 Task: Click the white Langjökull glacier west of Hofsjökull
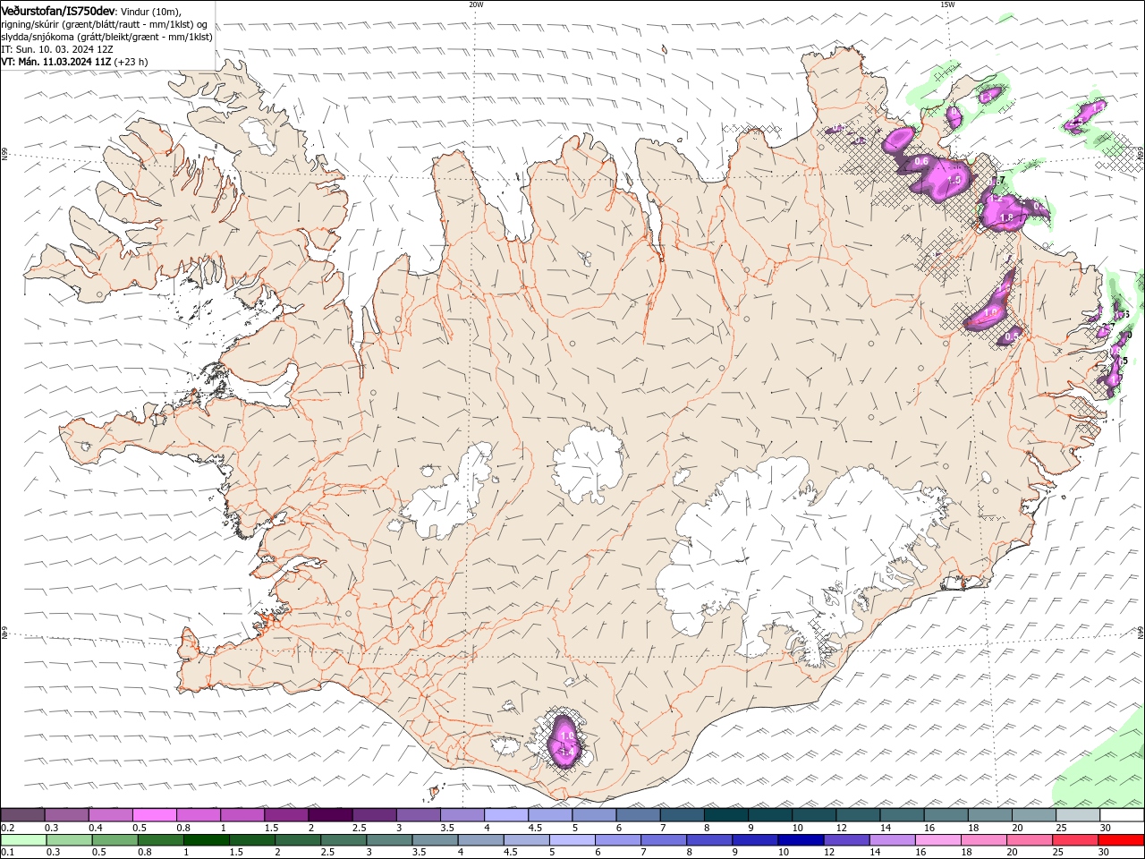pos(447,497)
